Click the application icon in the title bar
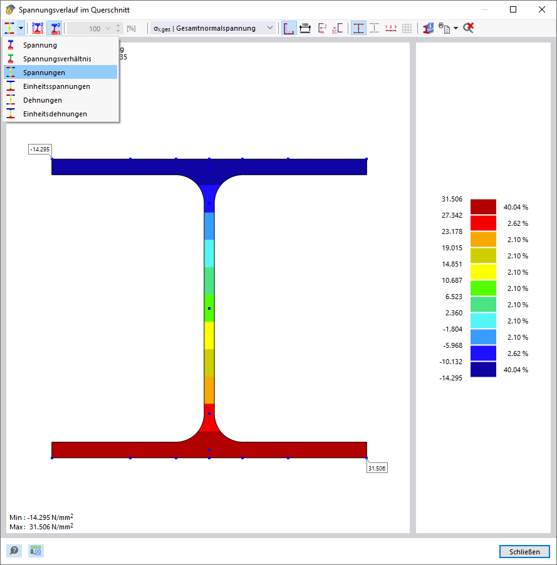The height and width of the screenshot is (565, 557). [10, 10]
